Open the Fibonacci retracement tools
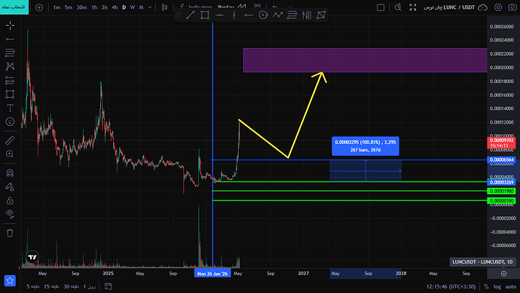 click(x=10, y=53)
